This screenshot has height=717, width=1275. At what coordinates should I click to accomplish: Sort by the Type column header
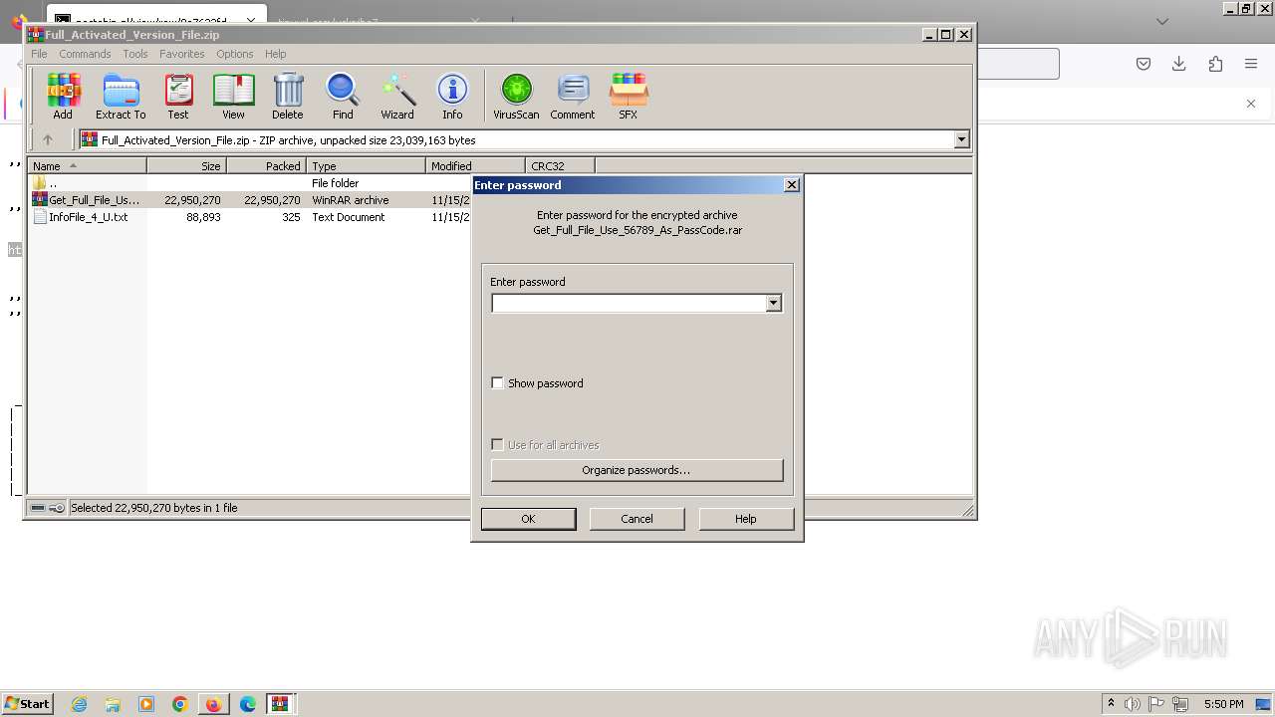[x=366, y=166]
